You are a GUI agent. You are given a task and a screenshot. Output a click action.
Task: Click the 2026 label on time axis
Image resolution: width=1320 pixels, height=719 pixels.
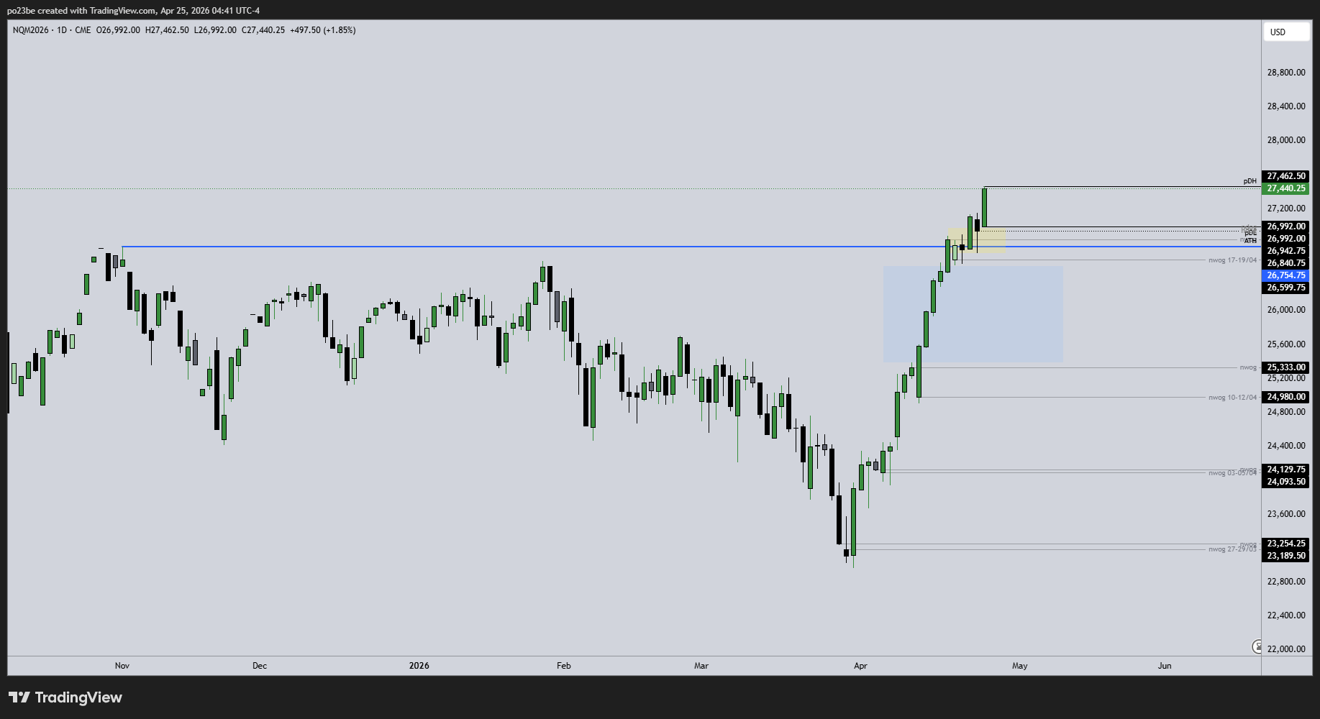coord(419,666)
